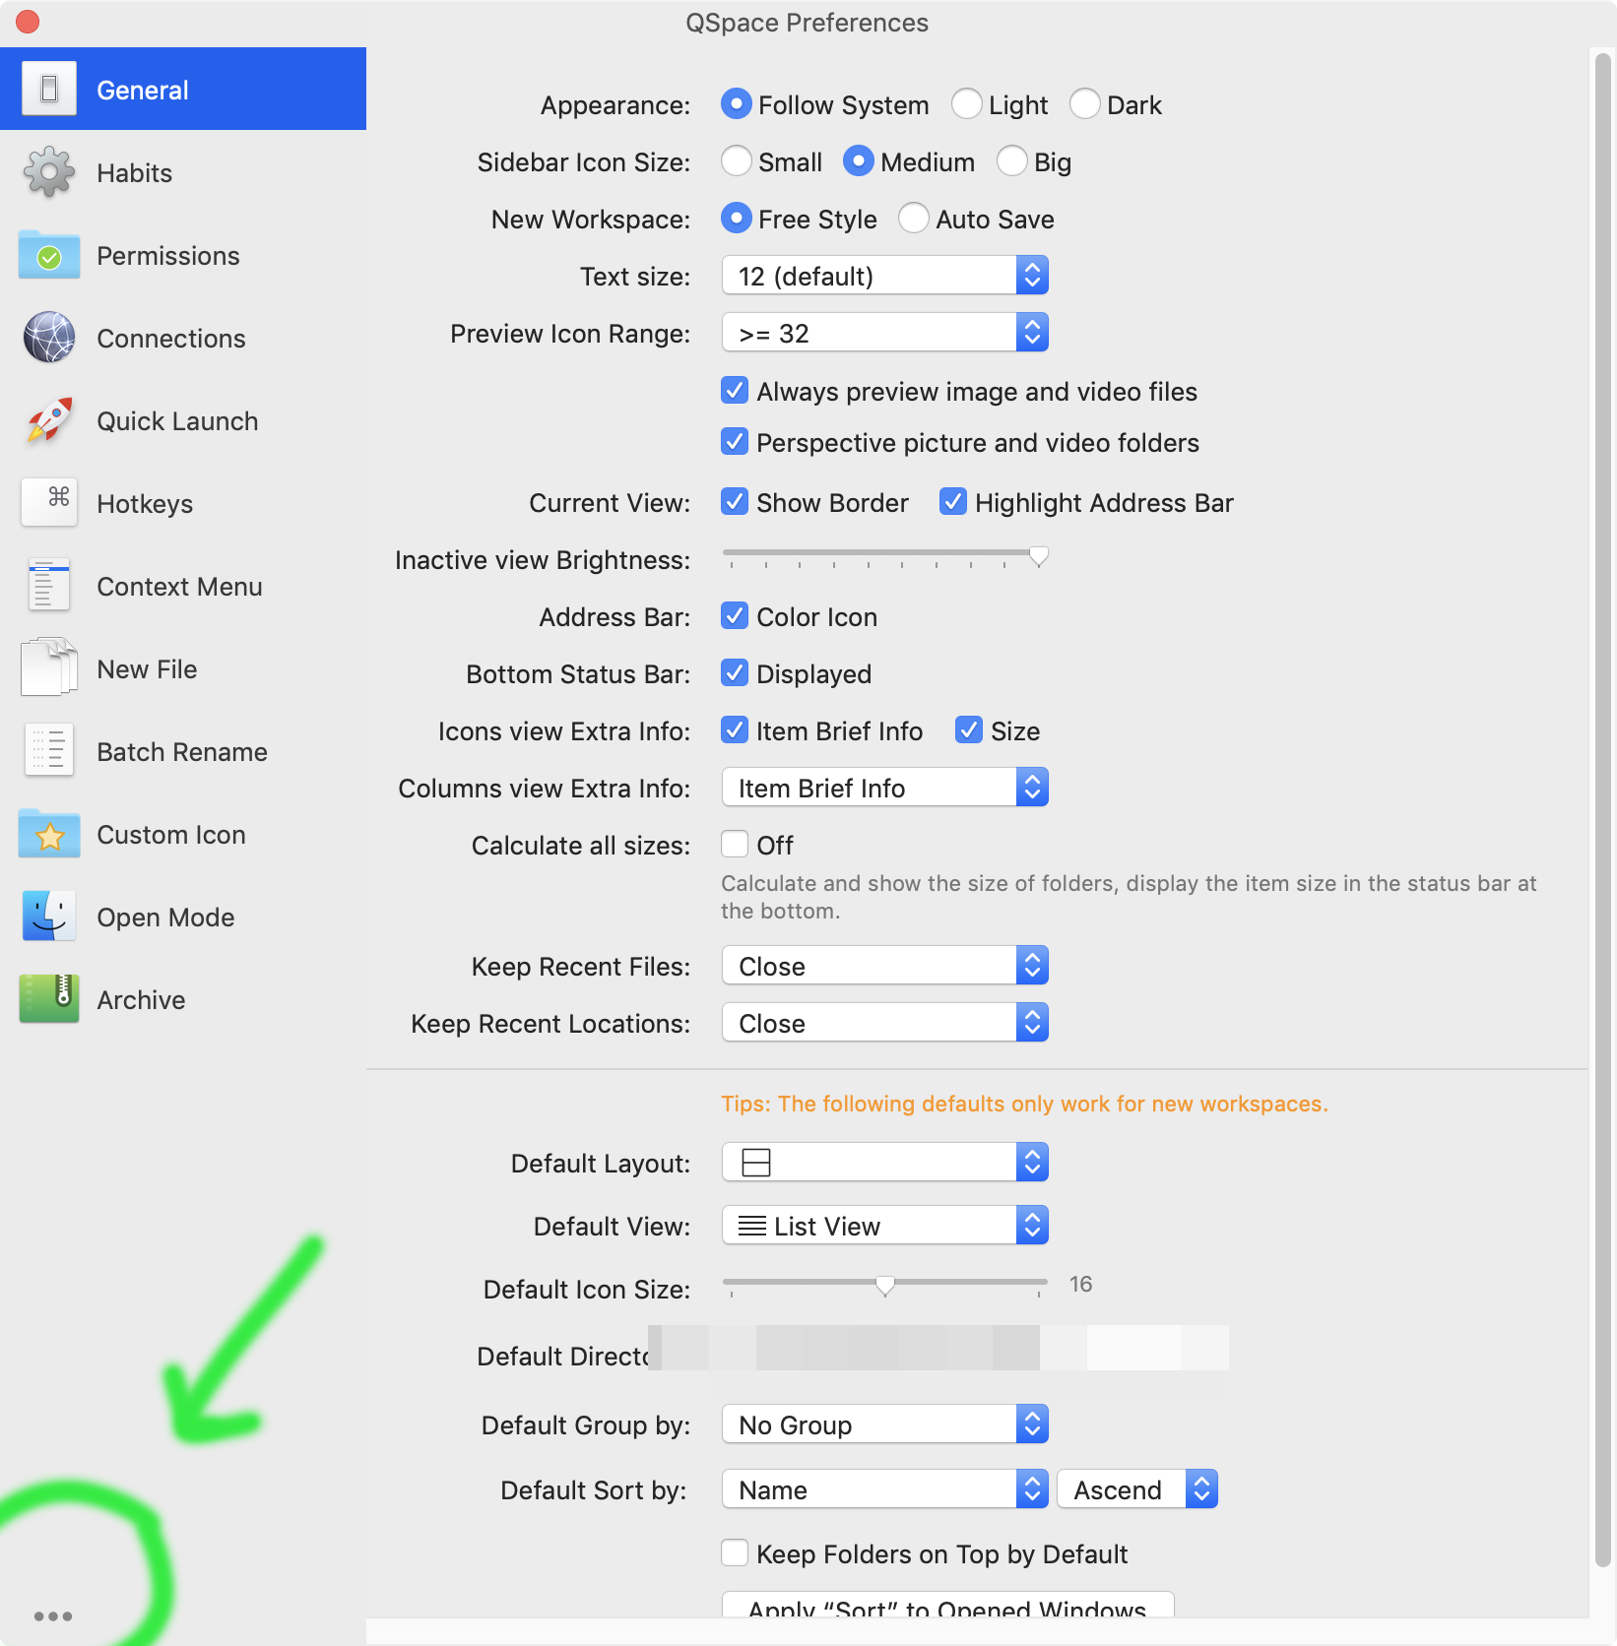1617x1646 pixels.
Task: Click the three-dots more button
Action: (53, 1616)
